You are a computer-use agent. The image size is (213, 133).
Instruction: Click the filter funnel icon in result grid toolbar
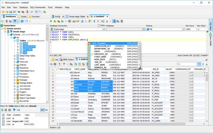point(64,64)
